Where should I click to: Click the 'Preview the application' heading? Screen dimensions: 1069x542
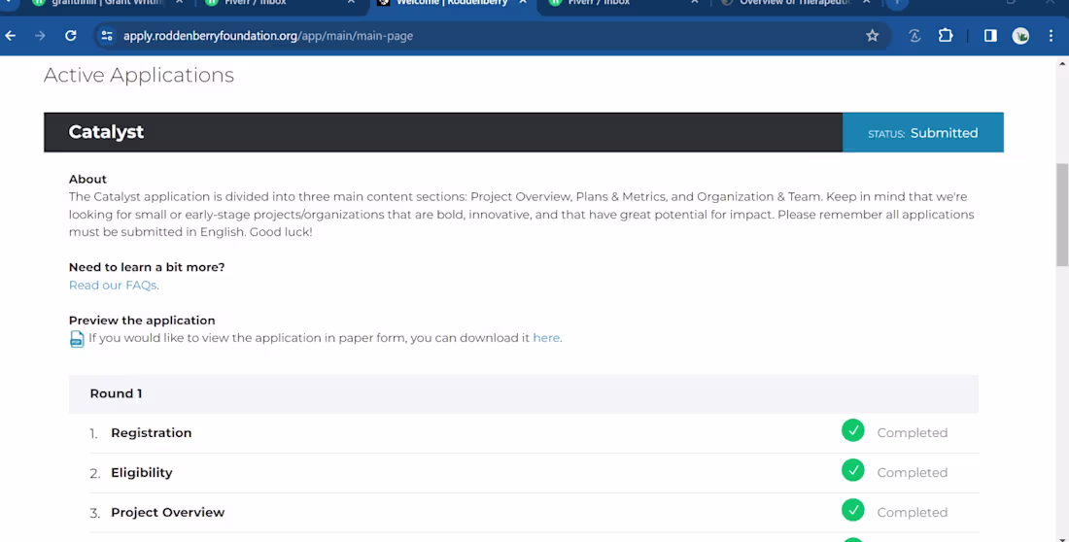coord(142,321)
